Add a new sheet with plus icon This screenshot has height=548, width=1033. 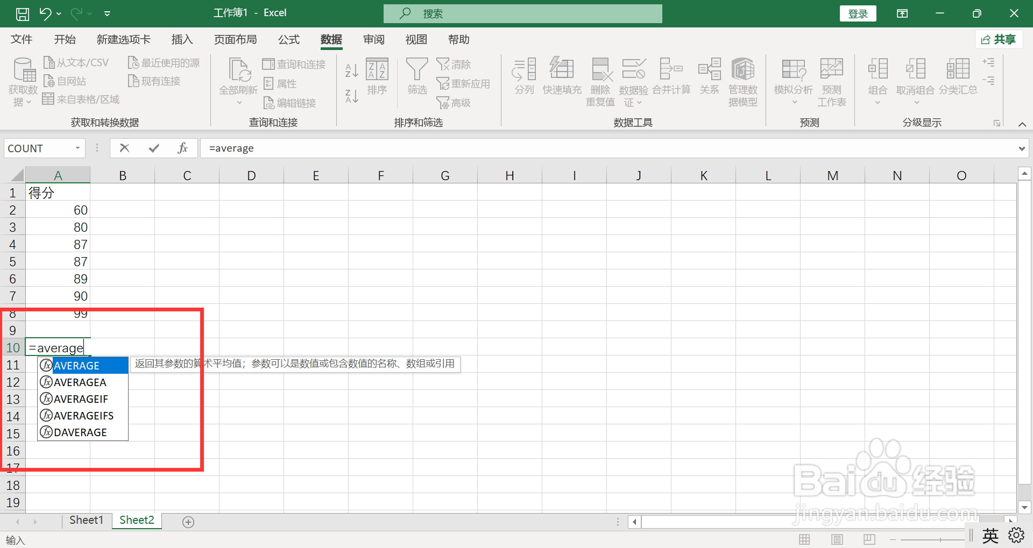(x=188, y=522)
